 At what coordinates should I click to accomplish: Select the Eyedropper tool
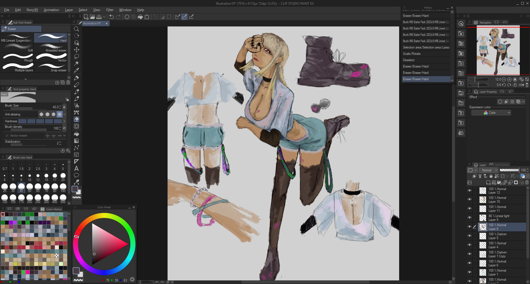pos(76,70)
